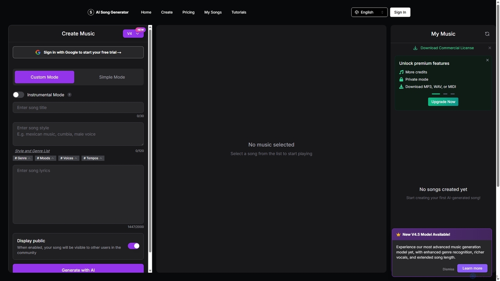
Task: Switch to Custom Mode tab
Action: tap(45, 77)
